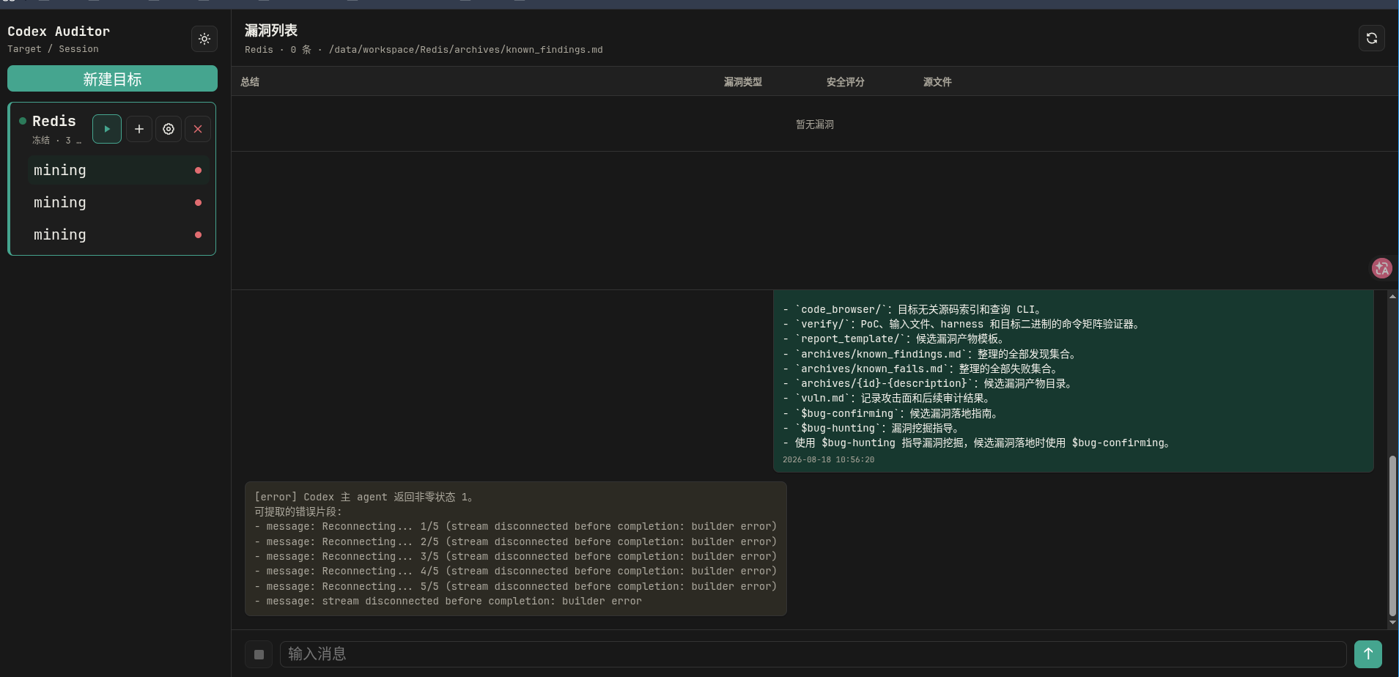This screenshot has width=1399, height=677.
Task: Click the `archives/known_fails.md` line
Action: point(921,369)
